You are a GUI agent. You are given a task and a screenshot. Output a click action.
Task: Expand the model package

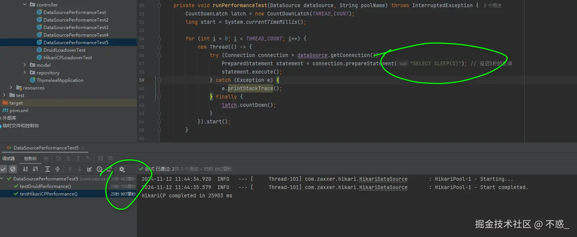tap(25, 65)
